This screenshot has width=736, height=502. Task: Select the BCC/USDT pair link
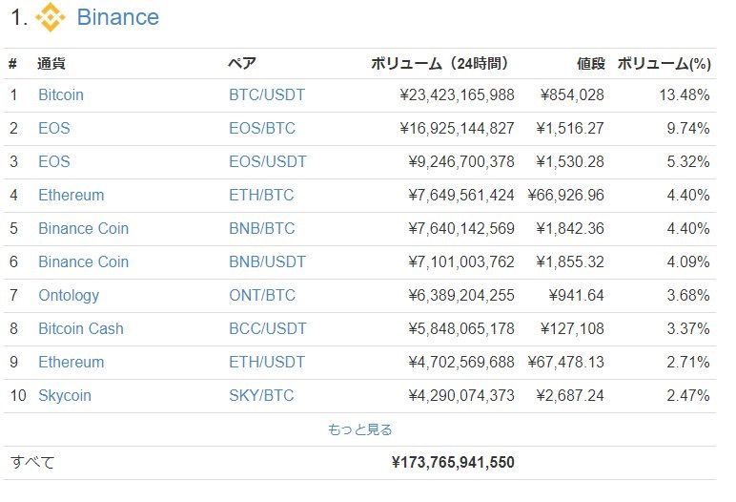coord(267,329)
